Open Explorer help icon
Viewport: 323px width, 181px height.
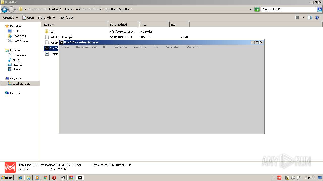(317, 18)
